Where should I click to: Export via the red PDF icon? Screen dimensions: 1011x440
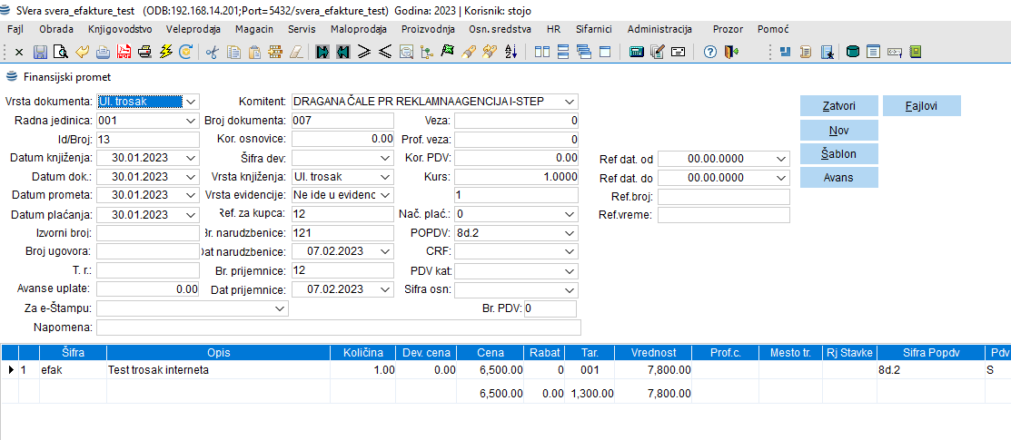click(124, 52)
